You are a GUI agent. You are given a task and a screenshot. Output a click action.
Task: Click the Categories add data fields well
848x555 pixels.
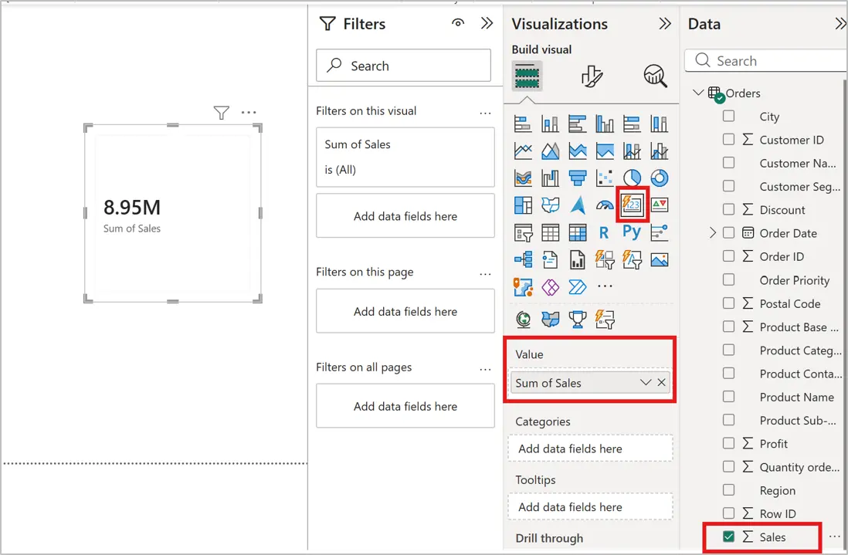tap(590, 448)
